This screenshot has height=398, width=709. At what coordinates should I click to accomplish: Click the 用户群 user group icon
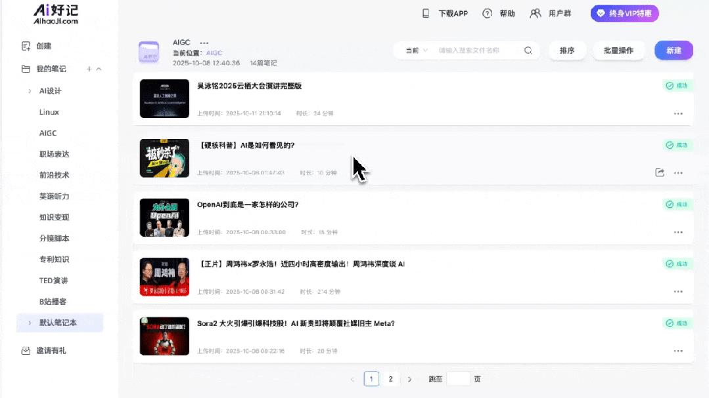[x=536, y=13]
